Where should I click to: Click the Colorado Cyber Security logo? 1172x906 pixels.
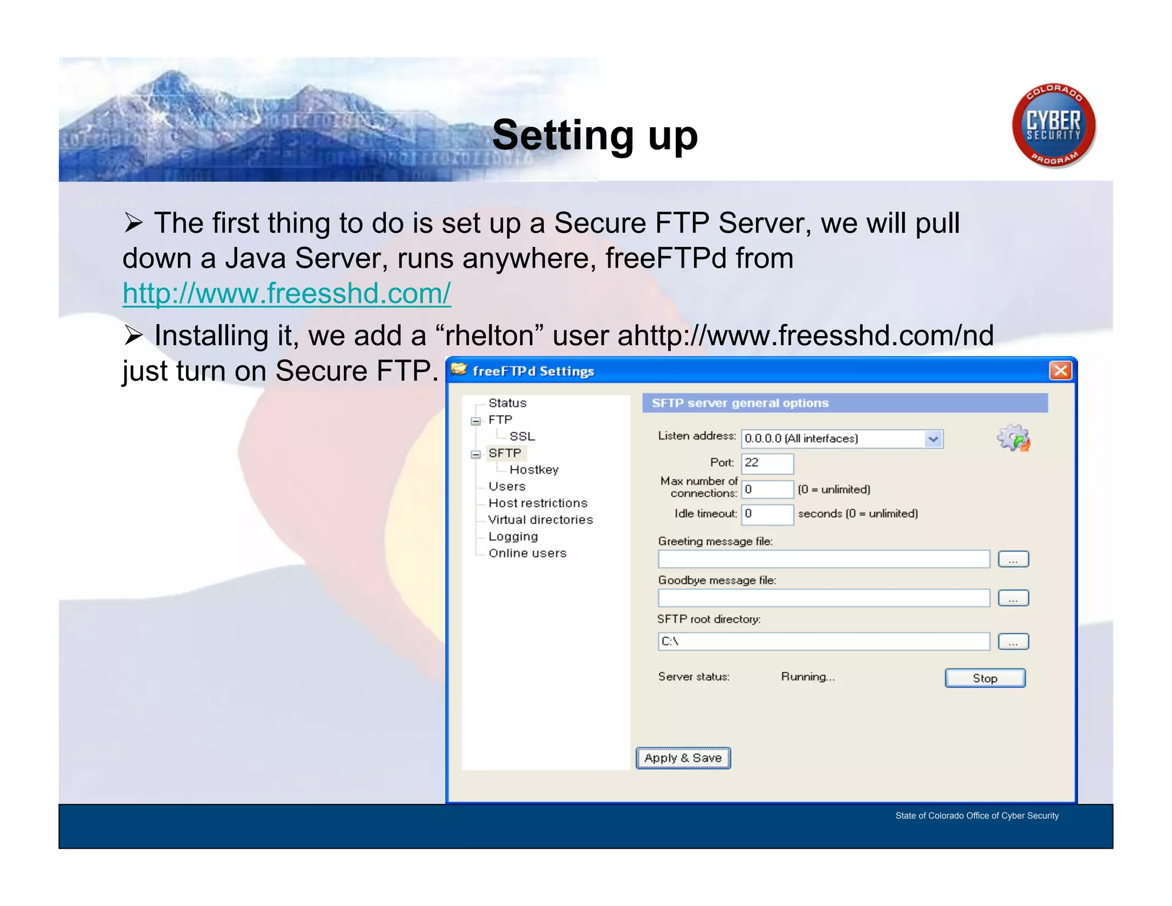[x=1054, y=126]
